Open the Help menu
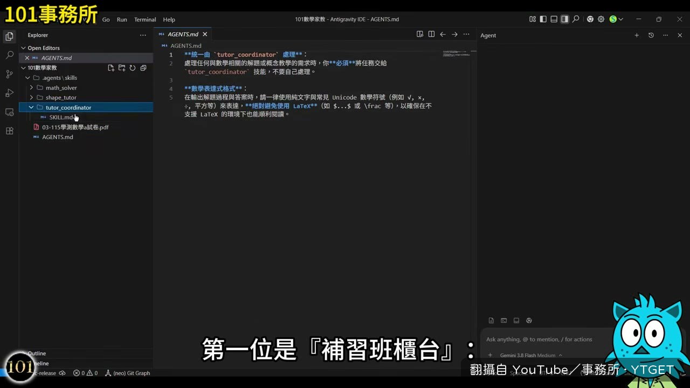Viewport: 690px width, 388px height. (x=169, y=19)
